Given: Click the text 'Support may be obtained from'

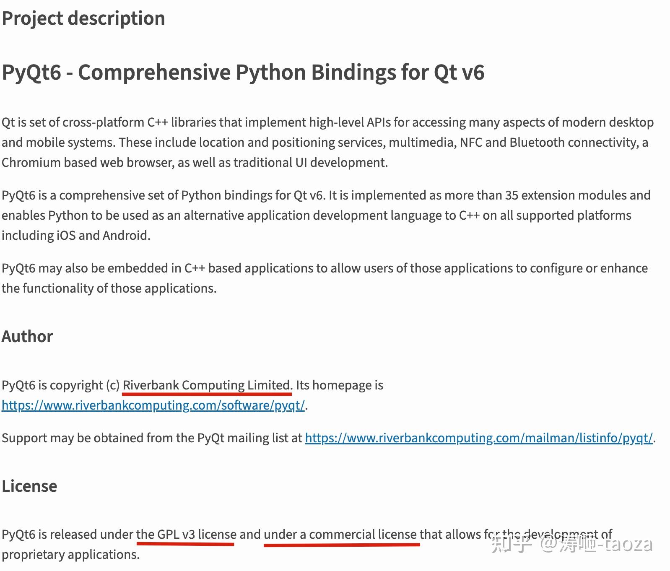Looking at the screenshot, I should [x=88, y=438].
